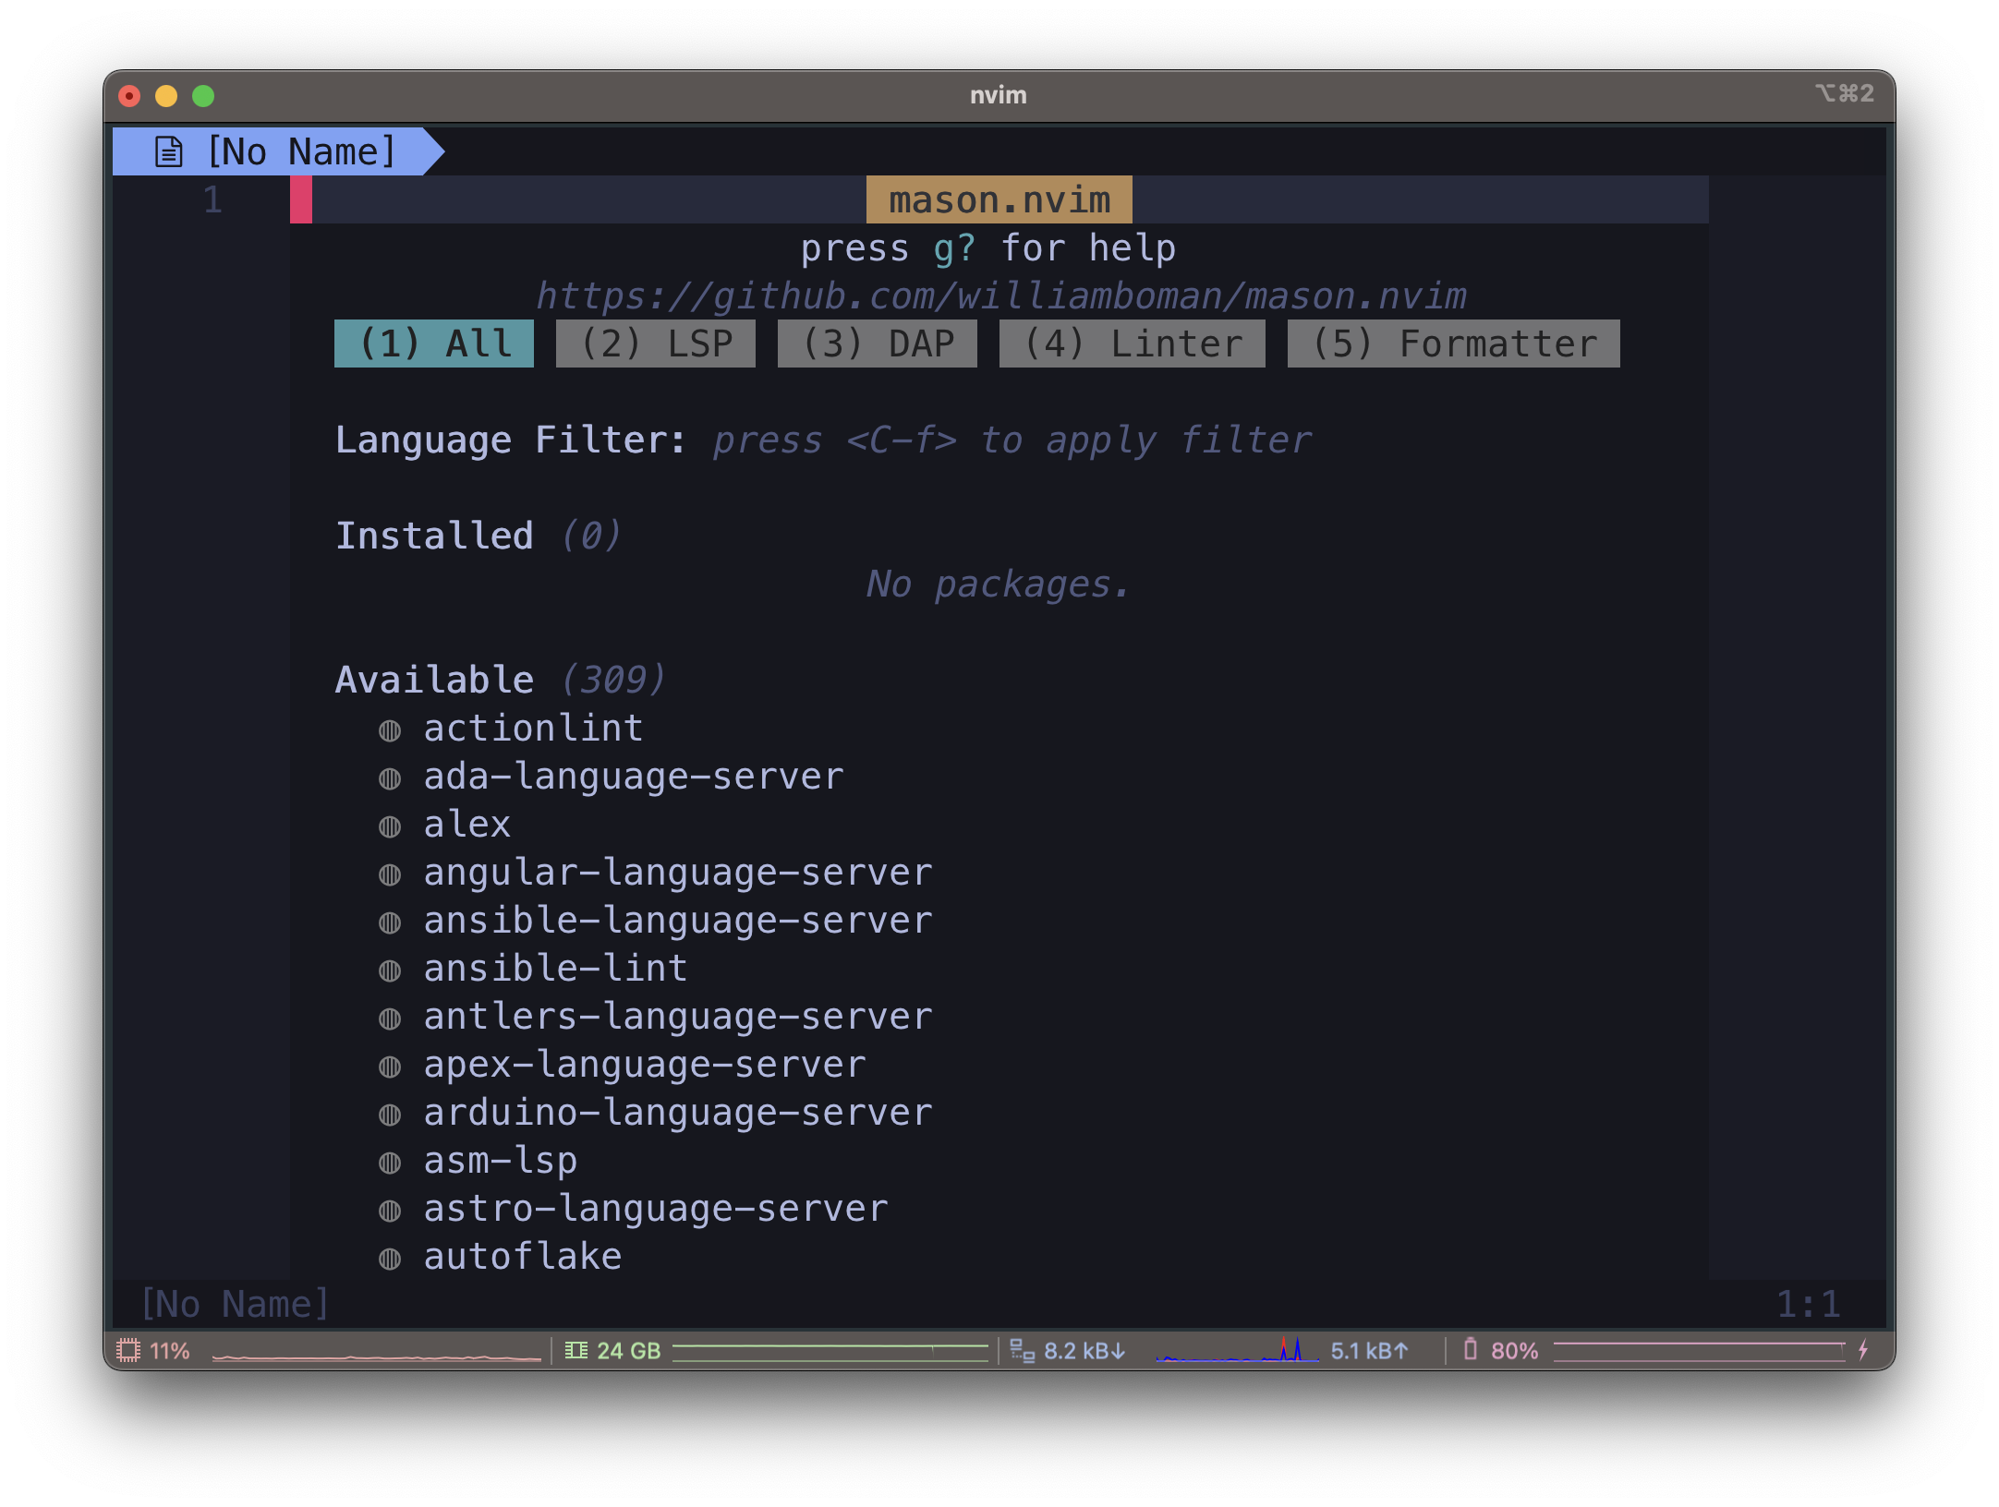
Task: Click the 5.1 kB upload rate
Action: click(1370, 1351)
